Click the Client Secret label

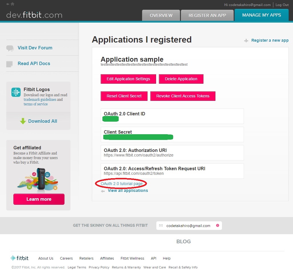[118, 132]
